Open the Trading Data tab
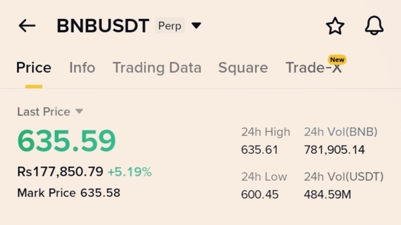This screenshot has width=401, height=225. (157, 68)
